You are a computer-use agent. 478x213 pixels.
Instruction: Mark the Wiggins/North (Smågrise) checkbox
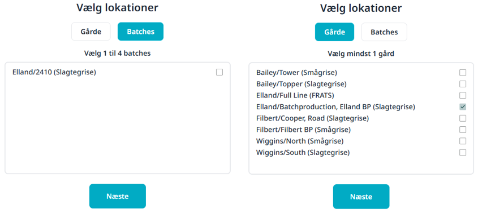tap(463, 141)
